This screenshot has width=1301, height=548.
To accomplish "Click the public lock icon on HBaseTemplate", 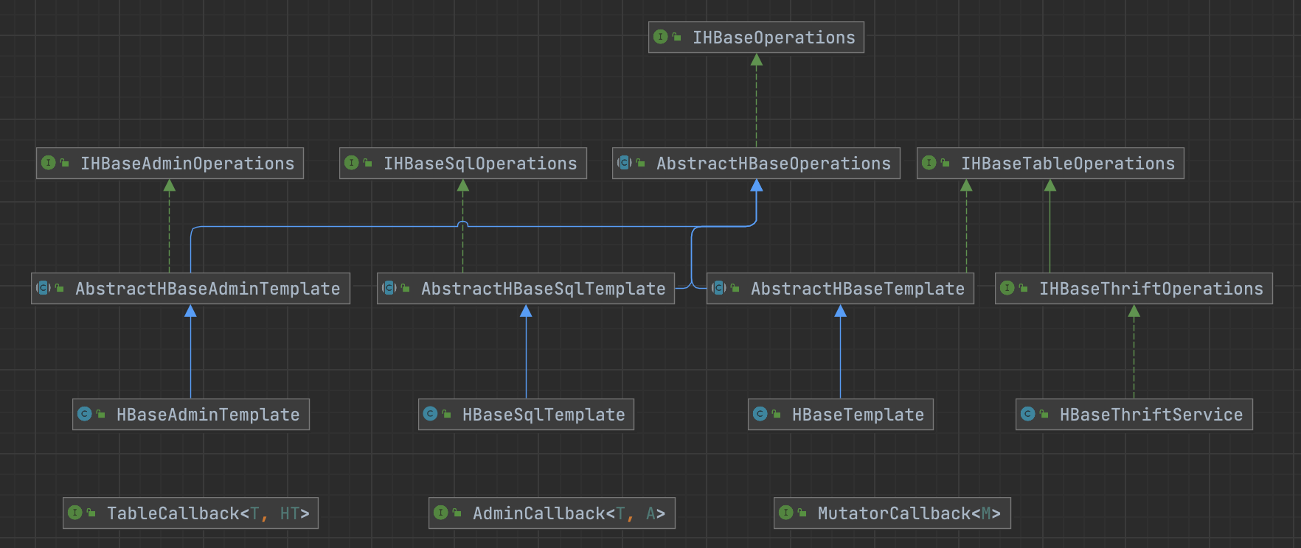I will (x=776, y=414).
